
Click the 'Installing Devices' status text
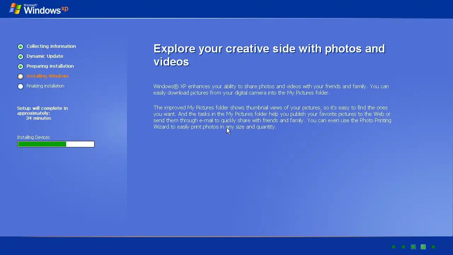33,137
